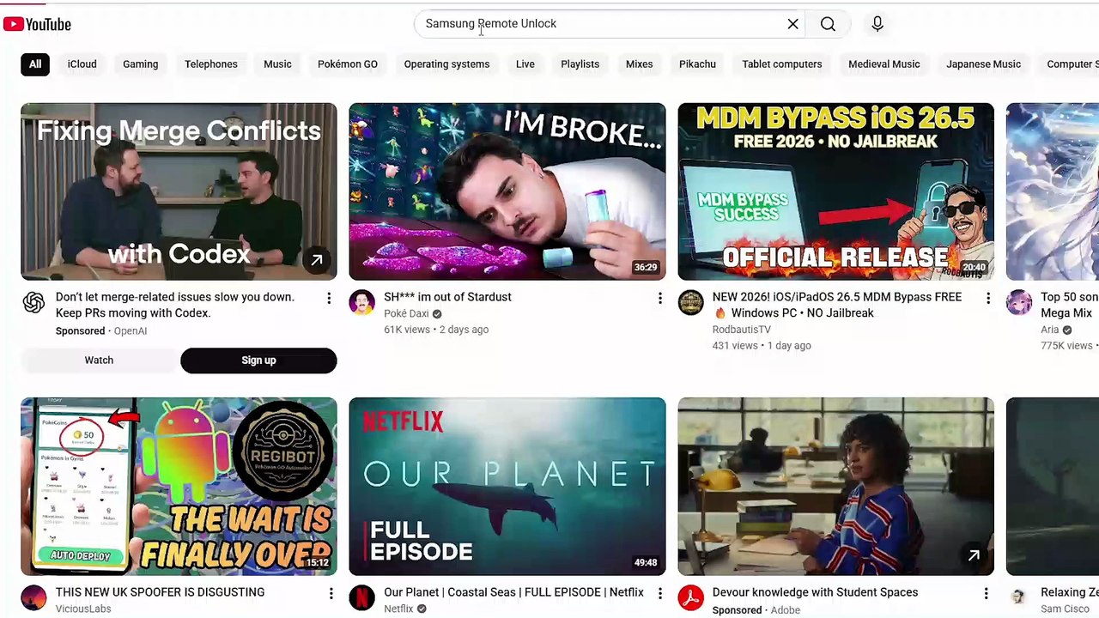The width and height of the screenshot is (1099, 618).
Task: Click the '61K views • 2 days ago' text
Action: pyautogui.click(x=436, y=330)
